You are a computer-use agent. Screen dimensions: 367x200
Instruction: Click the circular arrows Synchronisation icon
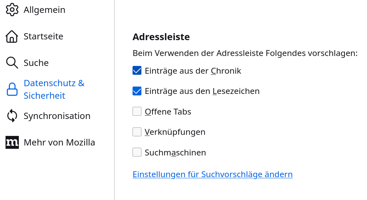(x=12, y=116)
